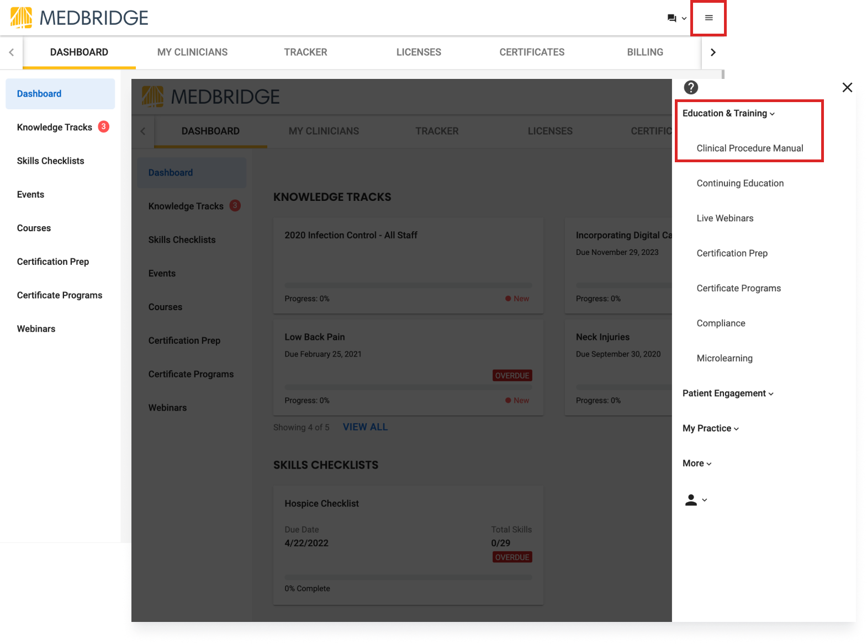Open Compliance menu item

click(721, 323)
